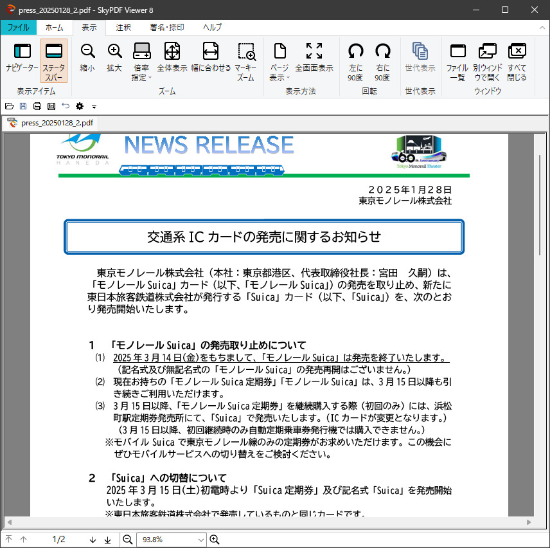Click the save quick-access icon
Image resolution: width=550 pixels, height=548 pixels.
23,106
